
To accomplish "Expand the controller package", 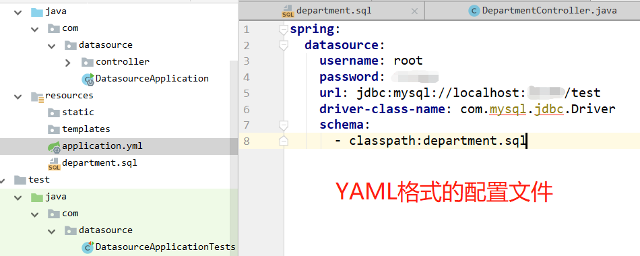I will coord(68,63).
